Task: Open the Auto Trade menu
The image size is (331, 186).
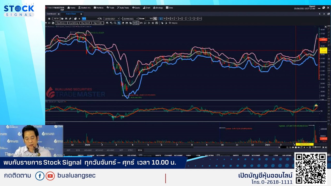Action: click(123, 8)
